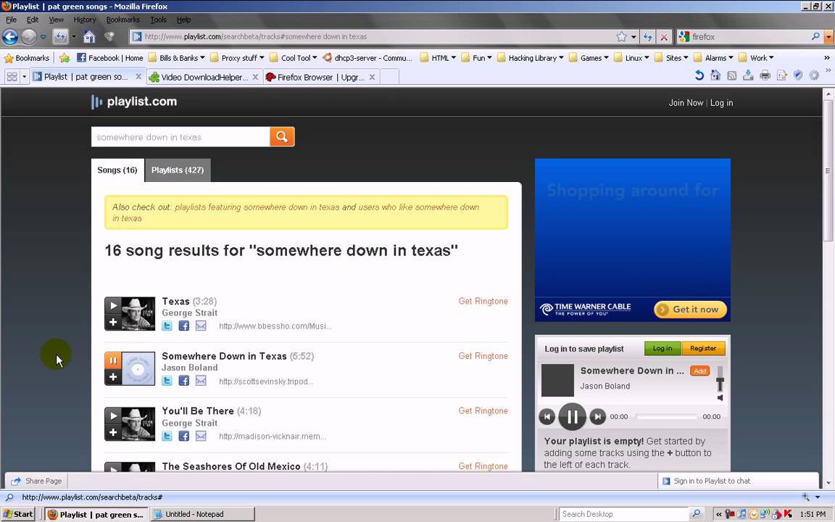
Task: Click the Register button
Action: [703, 348]
